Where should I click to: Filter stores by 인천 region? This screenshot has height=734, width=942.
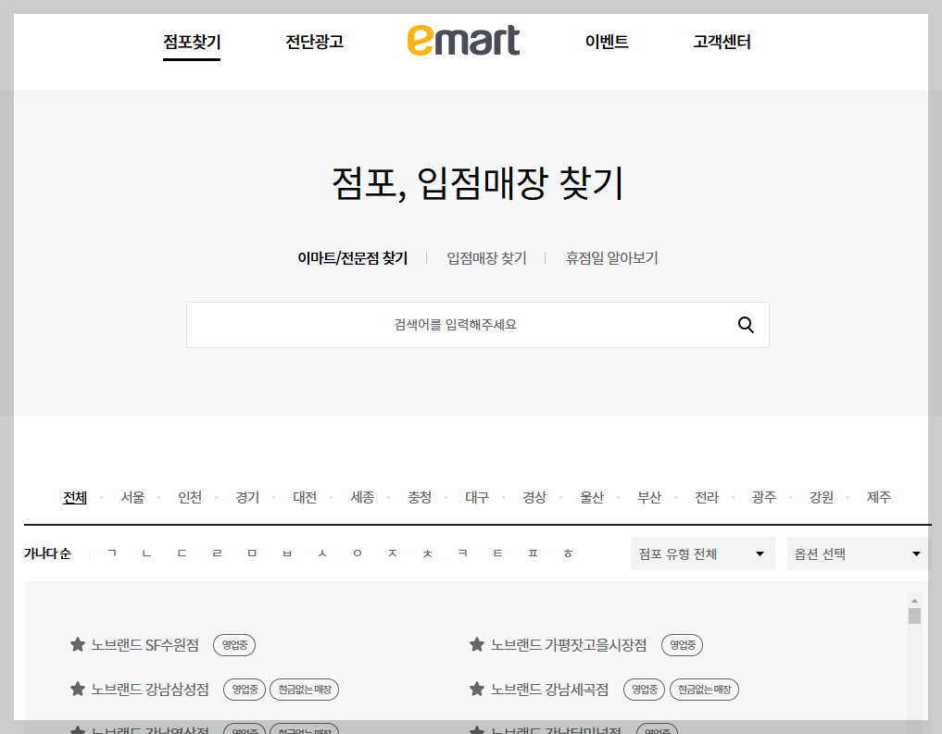point(190,498)
